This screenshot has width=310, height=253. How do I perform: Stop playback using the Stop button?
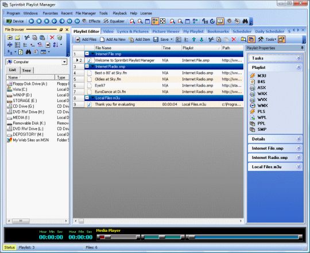[46, 21]
